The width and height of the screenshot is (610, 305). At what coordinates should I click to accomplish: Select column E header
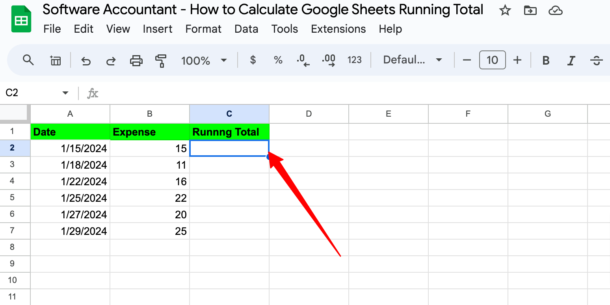click(389, 114)
